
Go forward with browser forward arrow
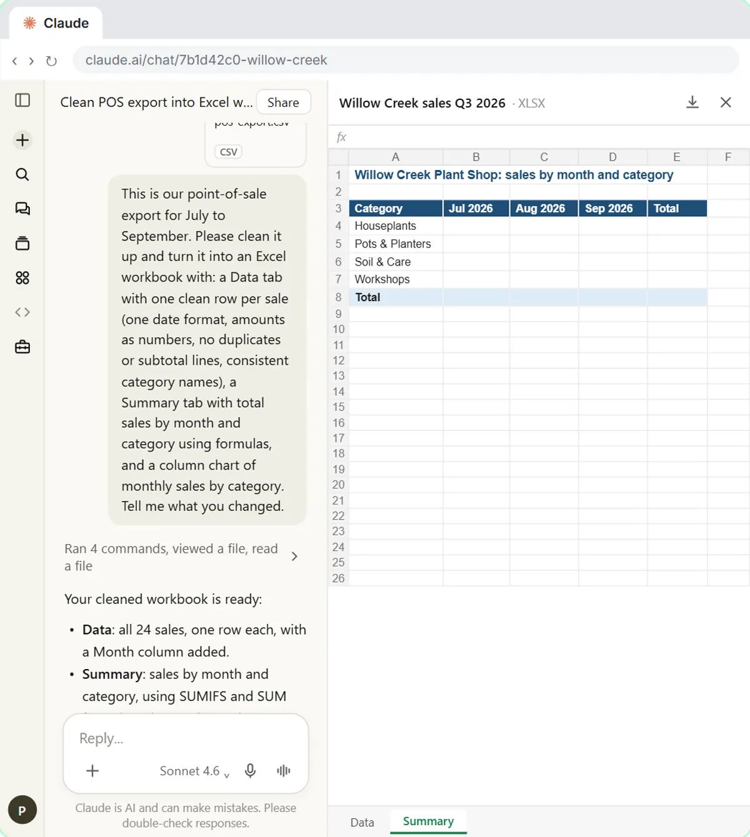click(x=31, y=61)
